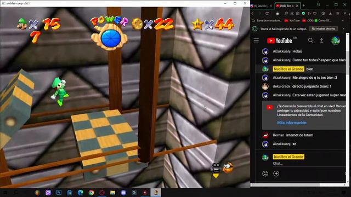Open YouTube search magnifier icon

click(x=310, y=40)
